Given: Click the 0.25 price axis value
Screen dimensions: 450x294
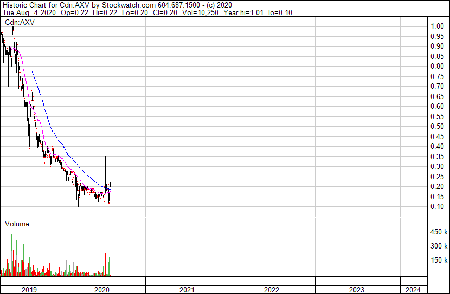Looking at the screenshot, I should coord(438,177).
